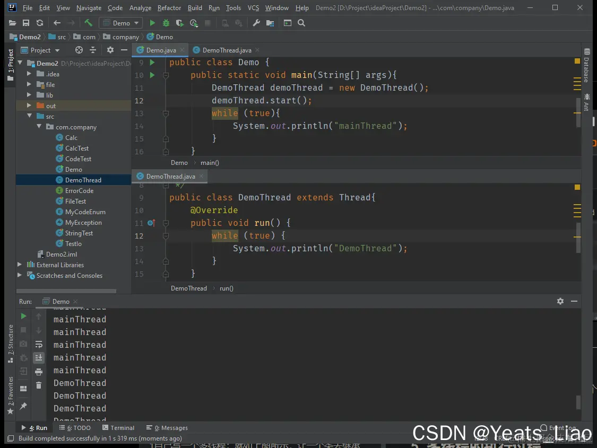Collapse the Demo2 project root node

(x=20, y=63)
